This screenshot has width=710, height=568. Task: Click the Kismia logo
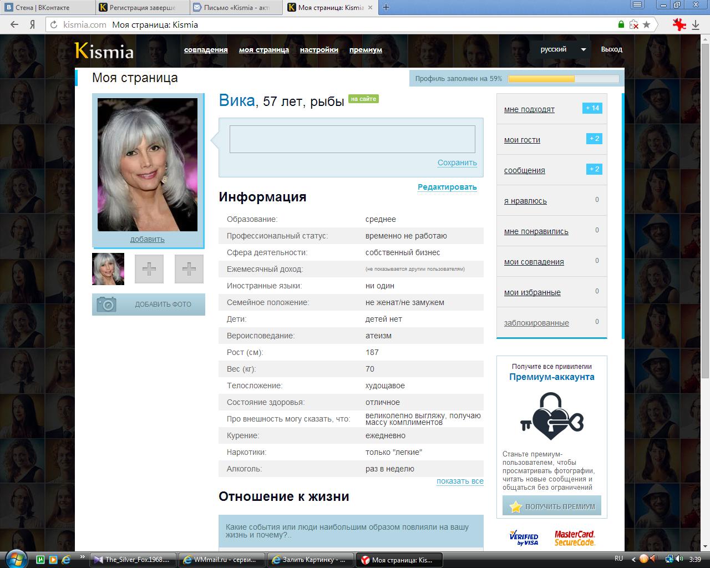coord(104,50)
